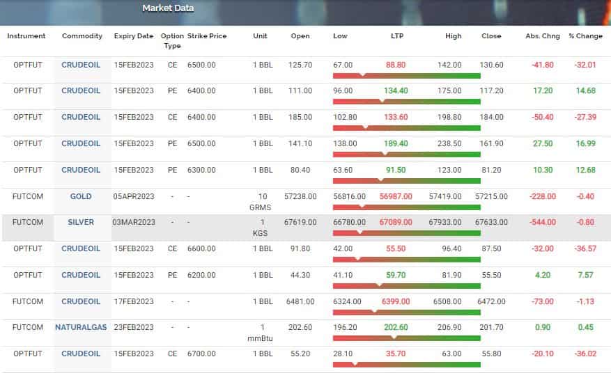This screenshot has height=373, width=611.
Task: Click the price range bar in NATURALGAS row
Action: tap(406, 338)
